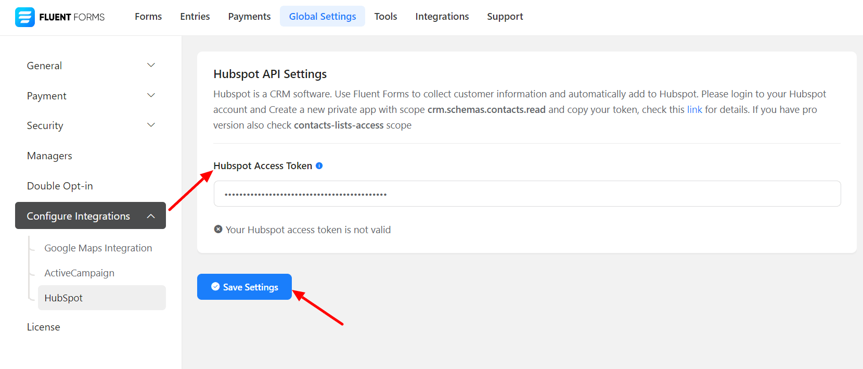The width and height of the screenshot is (863, 369).
Task: Follow the 'link' for token details
Action: pyautogui.click(x=694, y=110)
